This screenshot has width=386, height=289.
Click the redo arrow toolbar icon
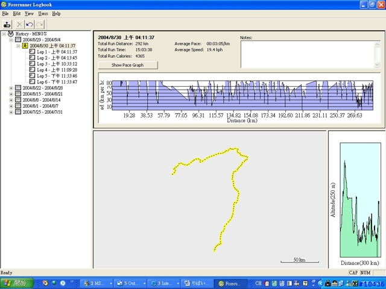(x=40, y=24)
